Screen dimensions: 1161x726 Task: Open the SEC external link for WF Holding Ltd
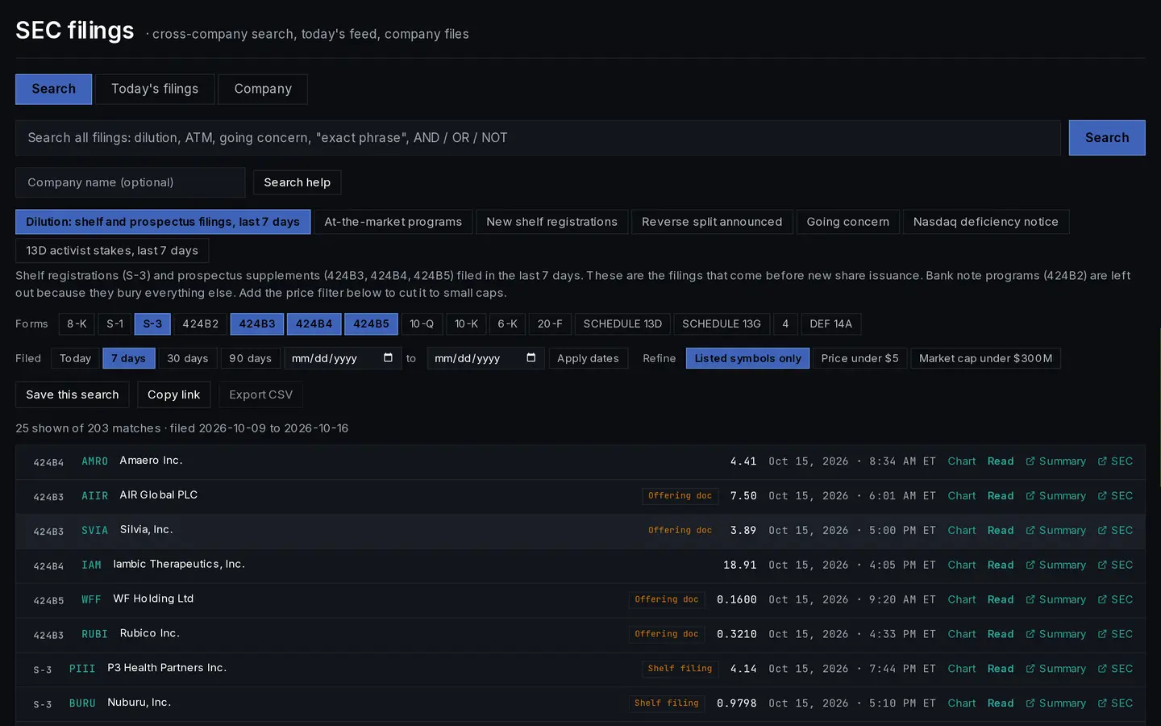click(1115, 600)
